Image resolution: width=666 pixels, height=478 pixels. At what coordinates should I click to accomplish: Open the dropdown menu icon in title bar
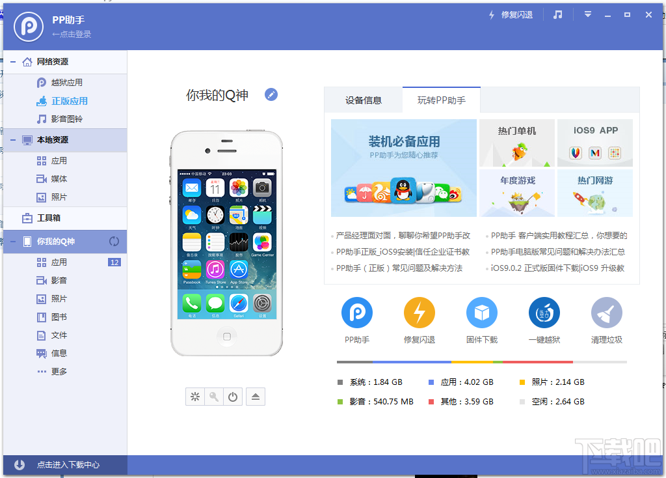(588, 14)
